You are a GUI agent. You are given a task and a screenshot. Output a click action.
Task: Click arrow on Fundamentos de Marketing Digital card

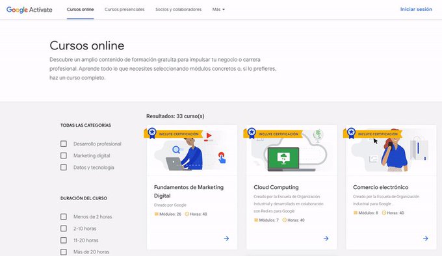pyautogui.click(x=226, y=238)
